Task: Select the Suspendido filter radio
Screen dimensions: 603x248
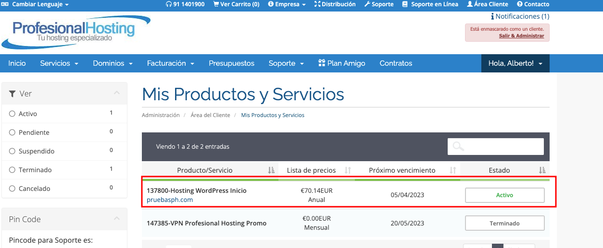Action: 12,151
